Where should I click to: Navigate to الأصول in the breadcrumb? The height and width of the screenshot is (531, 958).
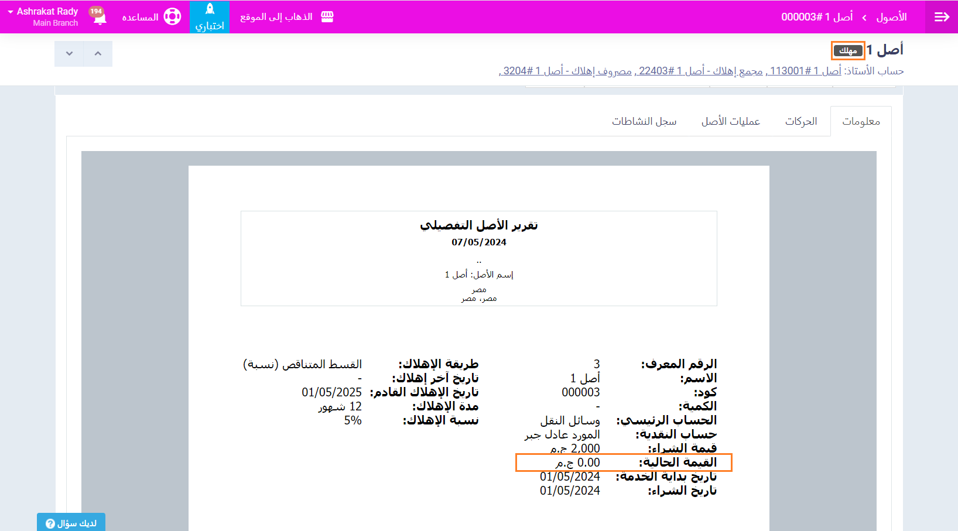click(891, 17)
